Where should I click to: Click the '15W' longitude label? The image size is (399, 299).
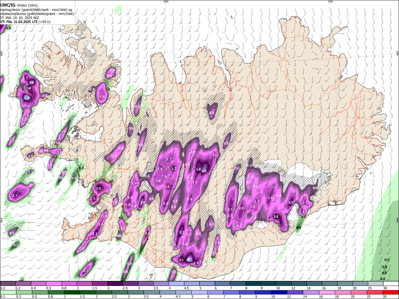(x=330, y=2)
